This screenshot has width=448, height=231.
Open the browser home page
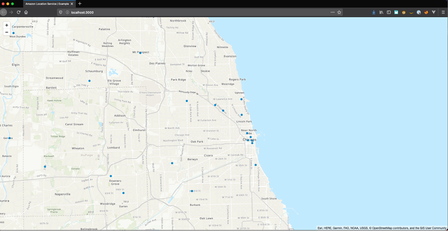click(x=26, y=12)
